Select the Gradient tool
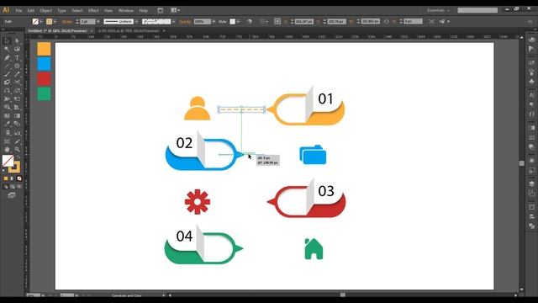 pos(17,116)
